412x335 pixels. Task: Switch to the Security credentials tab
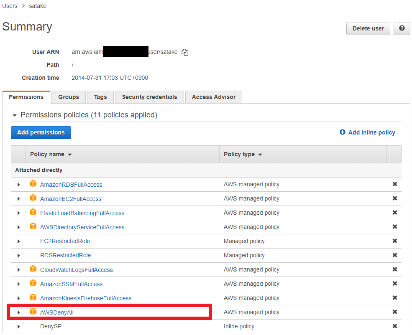pyautogui.click(x=149, y=97)
